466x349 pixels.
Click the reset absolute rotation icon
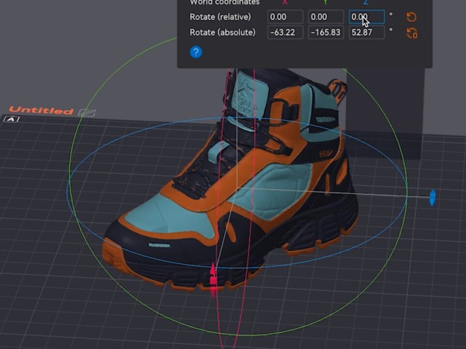(x=411, y=33)
